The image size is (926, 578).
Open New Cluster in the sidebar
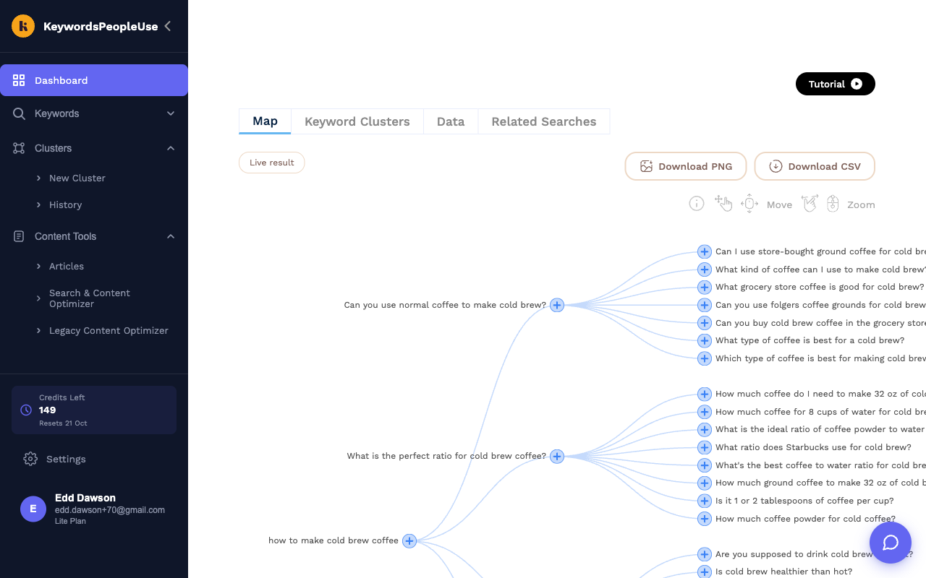[77, 178]
